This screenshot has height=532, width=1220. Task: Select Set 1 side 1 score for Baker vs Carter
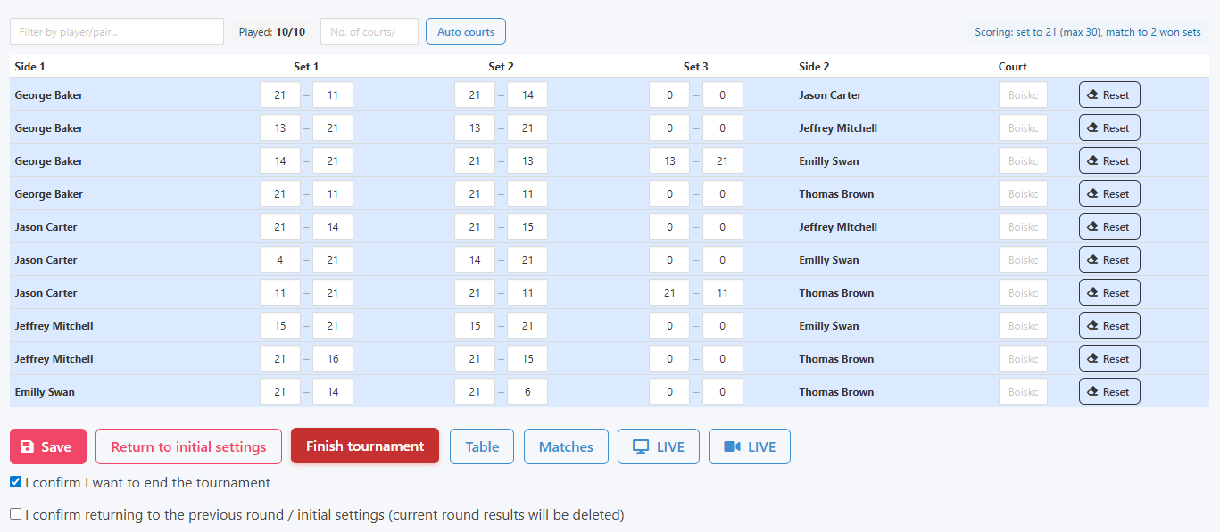point(280,95)
